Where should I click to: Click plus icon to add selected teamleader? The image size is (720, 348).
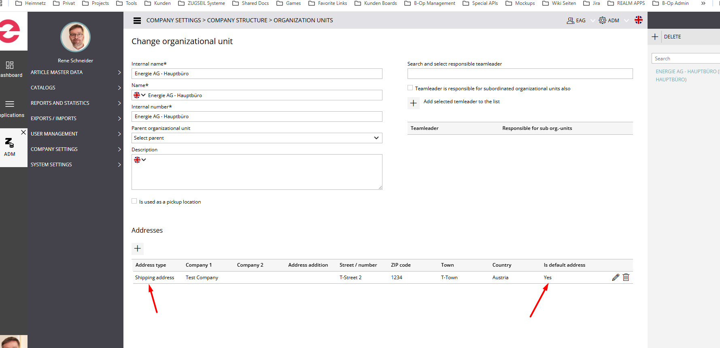(413, 103)
